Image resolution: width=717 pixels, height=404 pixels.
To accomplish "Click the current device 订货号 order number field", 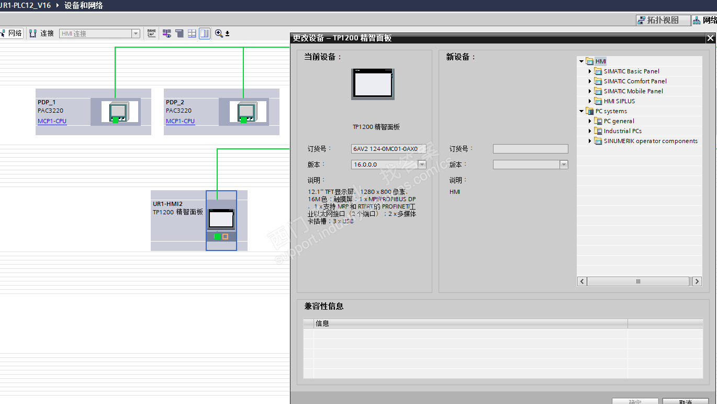I will pyautogui.click(x=388, y=149).
